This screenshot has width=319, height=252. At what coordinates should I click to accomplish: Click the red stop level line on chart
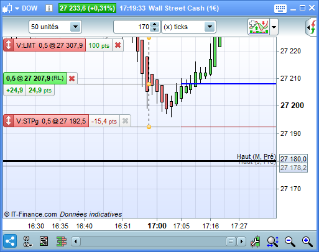point(229,127)
